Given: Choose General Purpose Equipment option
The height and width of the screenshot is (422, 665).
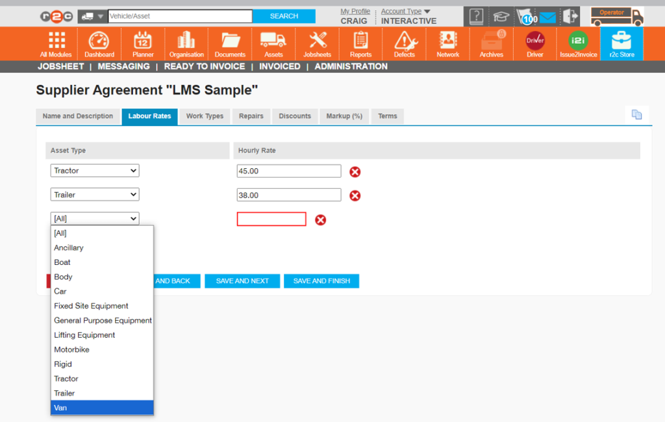Looking at the screenshot, I should (x=102, y=320).
